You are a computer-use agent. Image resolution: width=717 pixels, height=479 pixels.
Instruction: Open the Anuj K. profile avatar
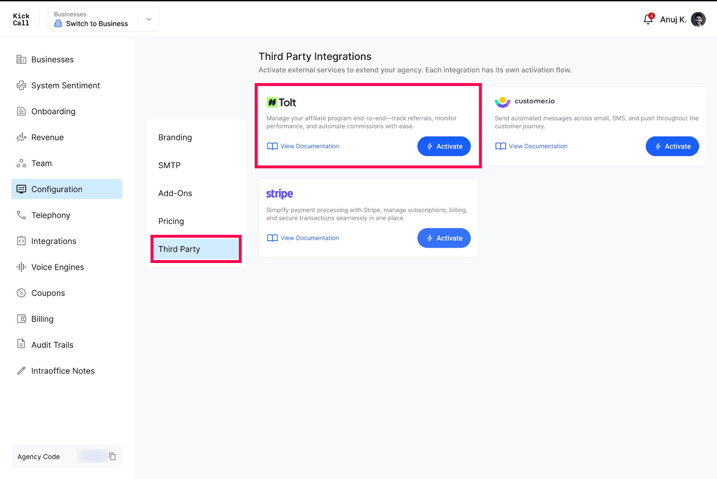click(x=698, y=19)
